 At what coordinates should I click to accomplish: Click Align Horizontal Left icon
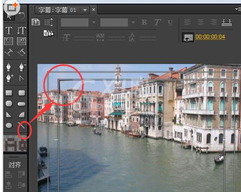(8, 174)
